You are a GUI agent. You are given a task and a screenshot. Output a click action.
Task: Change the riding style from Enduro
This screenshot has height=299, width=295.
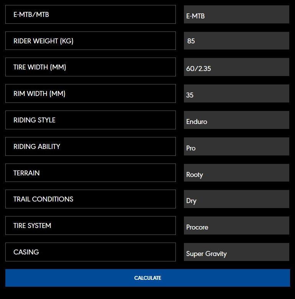pyautogui.click(x=236, y=120)
